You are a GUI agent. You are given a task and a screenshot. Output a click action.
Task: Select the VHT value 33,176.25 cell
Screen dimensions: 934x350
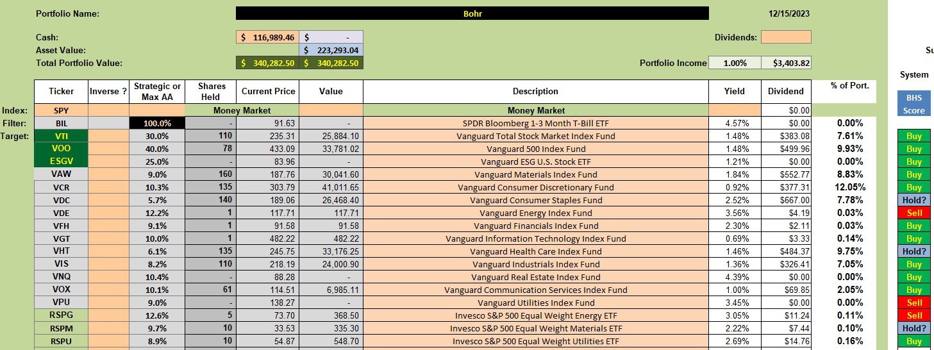tap(331, 251)
